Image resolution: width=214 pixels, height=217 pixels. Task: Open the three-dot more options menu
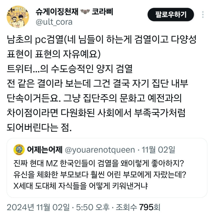203,14
